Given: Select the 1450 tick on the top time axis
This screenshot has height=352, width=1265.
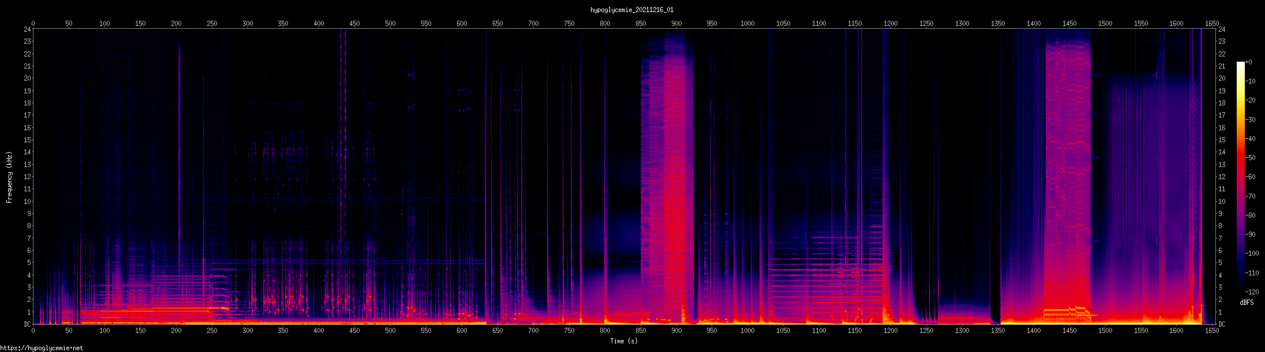Looking at the screenshot, I should (1069, 24).
